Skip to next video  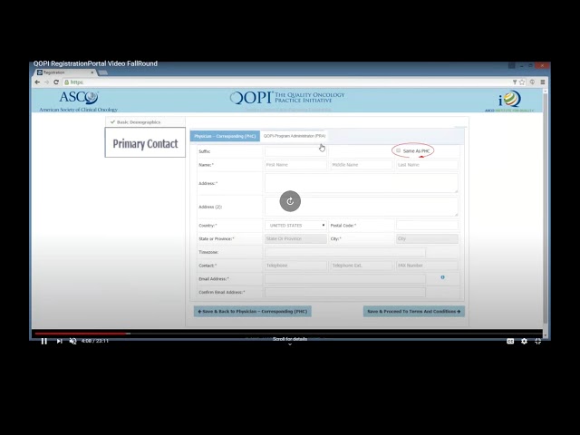(x=59, y=341)
